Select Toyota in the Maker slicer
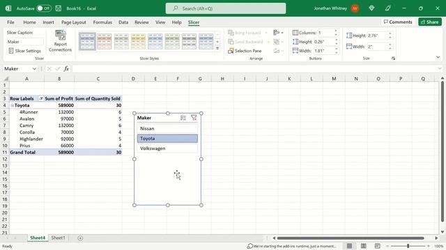Viewport: 446px width, 250px height. (167, 138)
